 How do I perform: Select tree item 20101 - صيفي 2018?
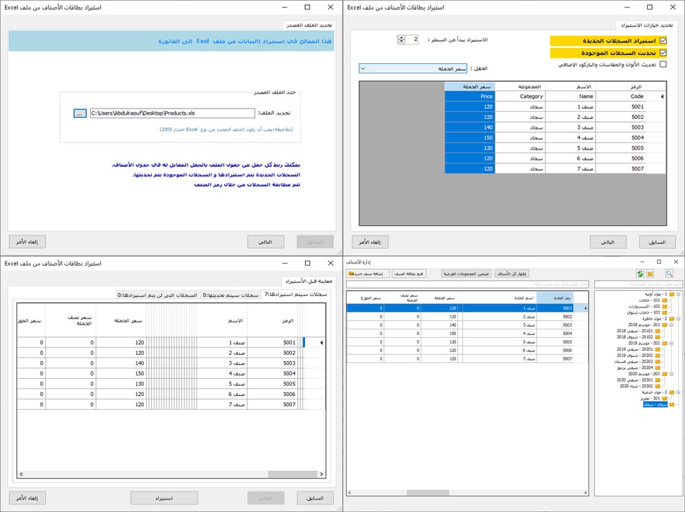636,331
